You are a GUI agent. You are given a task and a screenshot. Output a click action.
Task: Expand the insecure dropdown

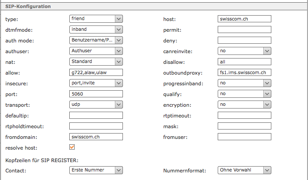click(96, 83)
